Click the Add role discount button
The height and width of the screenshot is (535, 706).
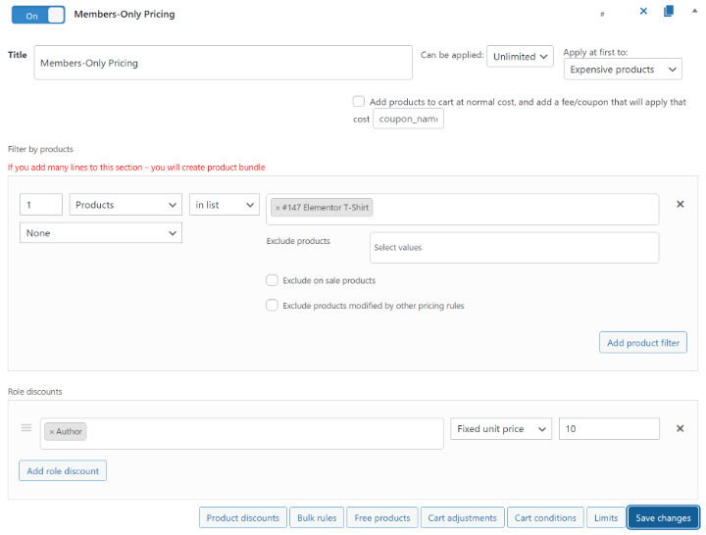pos(63,470)
